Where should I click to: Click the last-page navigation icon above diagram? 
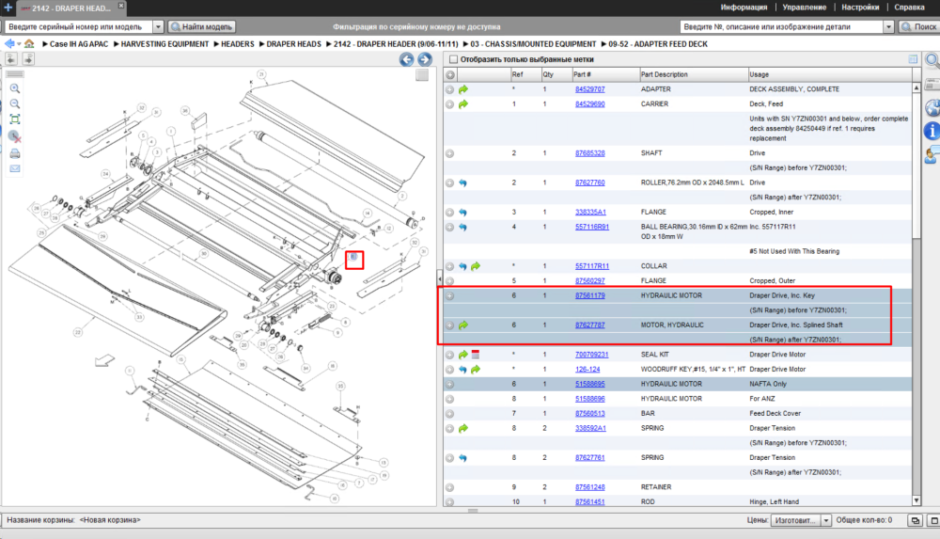28,58
